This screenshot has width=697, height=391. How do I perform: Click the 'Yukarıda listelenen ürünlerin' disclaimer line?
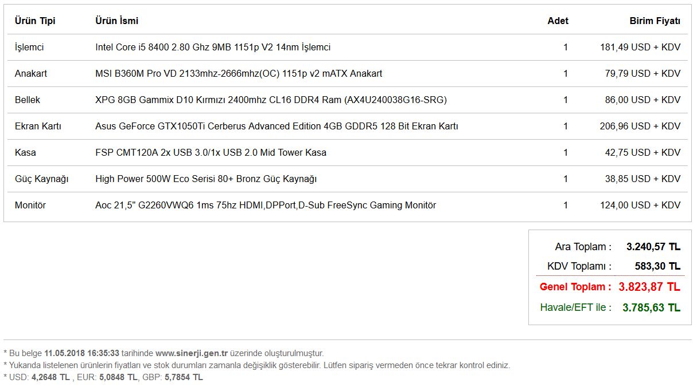pyautogui.click(x=256, y=365)
